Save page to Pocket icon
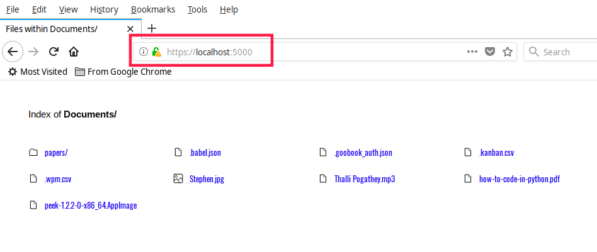Screen dimensions: 597x252 (489, 52)
